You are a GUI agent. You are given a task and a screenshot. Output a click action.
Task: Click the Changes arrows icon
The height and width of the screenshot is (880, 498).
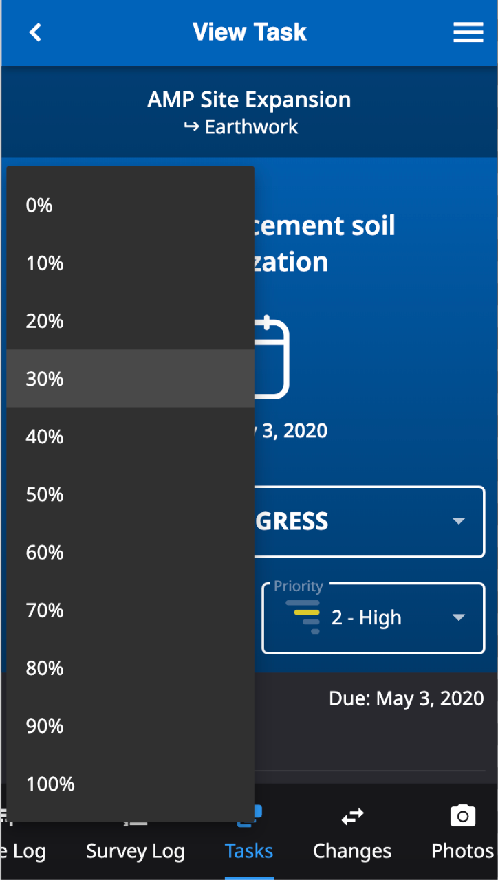(352, 817)
